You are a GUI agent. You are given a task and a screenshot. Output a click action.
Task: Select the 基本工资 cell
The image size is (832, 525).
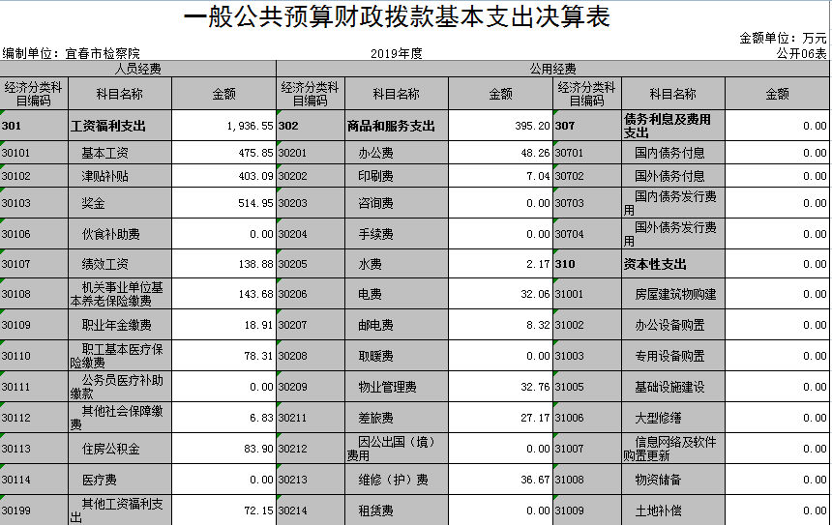pyautogui.click(x=120, y=153)
